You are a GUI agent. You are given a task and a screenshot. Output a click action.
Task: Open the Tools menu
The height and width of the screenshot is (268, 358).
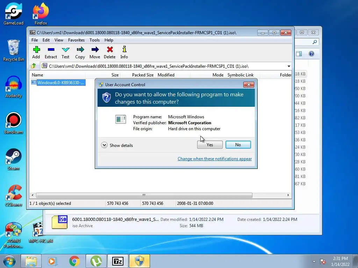click(94, 40)
